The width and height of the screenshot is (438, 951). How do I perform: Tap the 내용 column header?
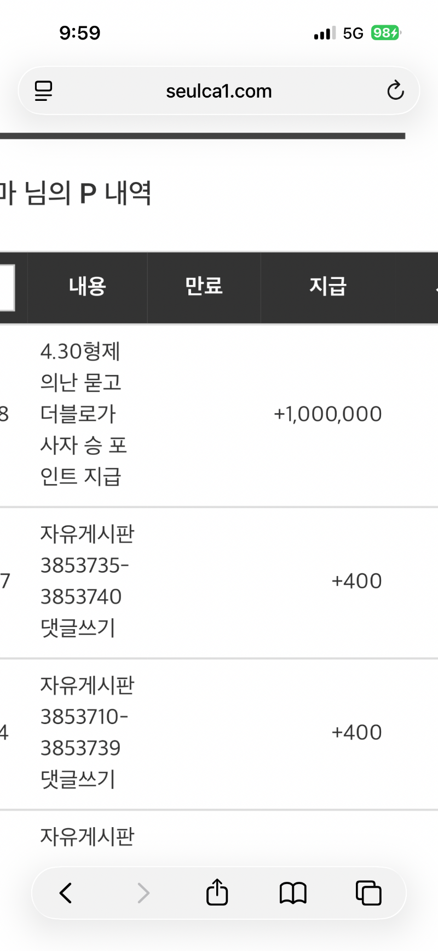87,287
